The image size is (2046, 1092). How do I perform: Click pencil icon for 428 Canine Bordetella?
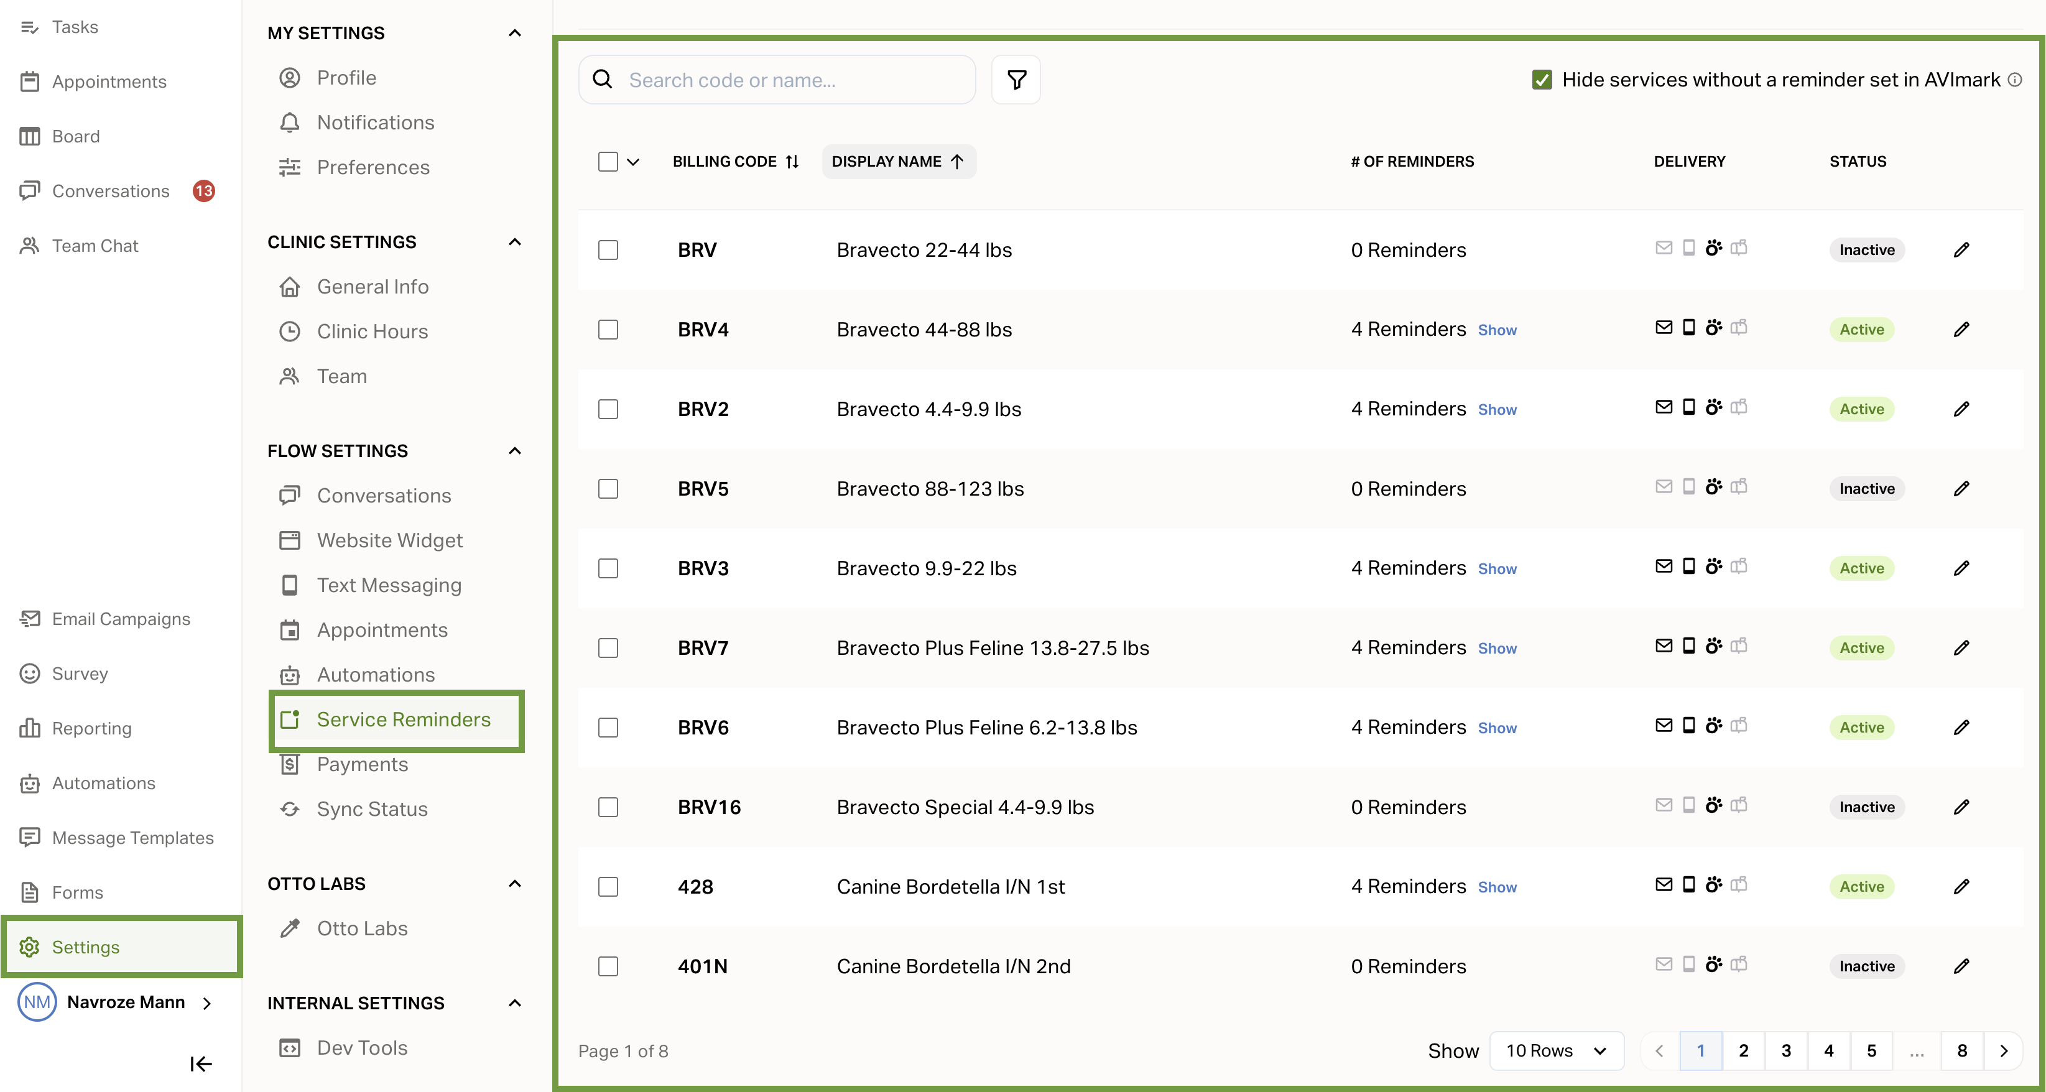tap(1961, 886)
